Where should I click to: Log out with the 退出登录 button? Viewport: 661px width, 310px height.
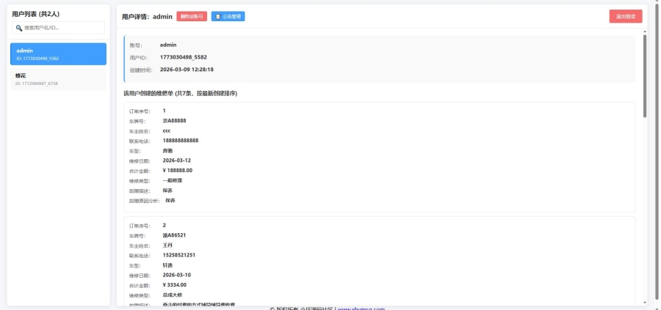(625, 16)
